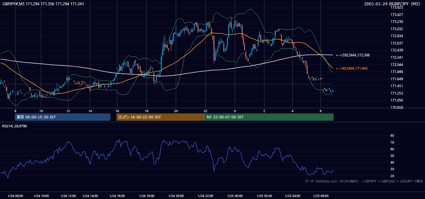Click price axis label 170.858
Image resolution: width=425 pixels, height=199 pixels.
(x=396, y=107)
